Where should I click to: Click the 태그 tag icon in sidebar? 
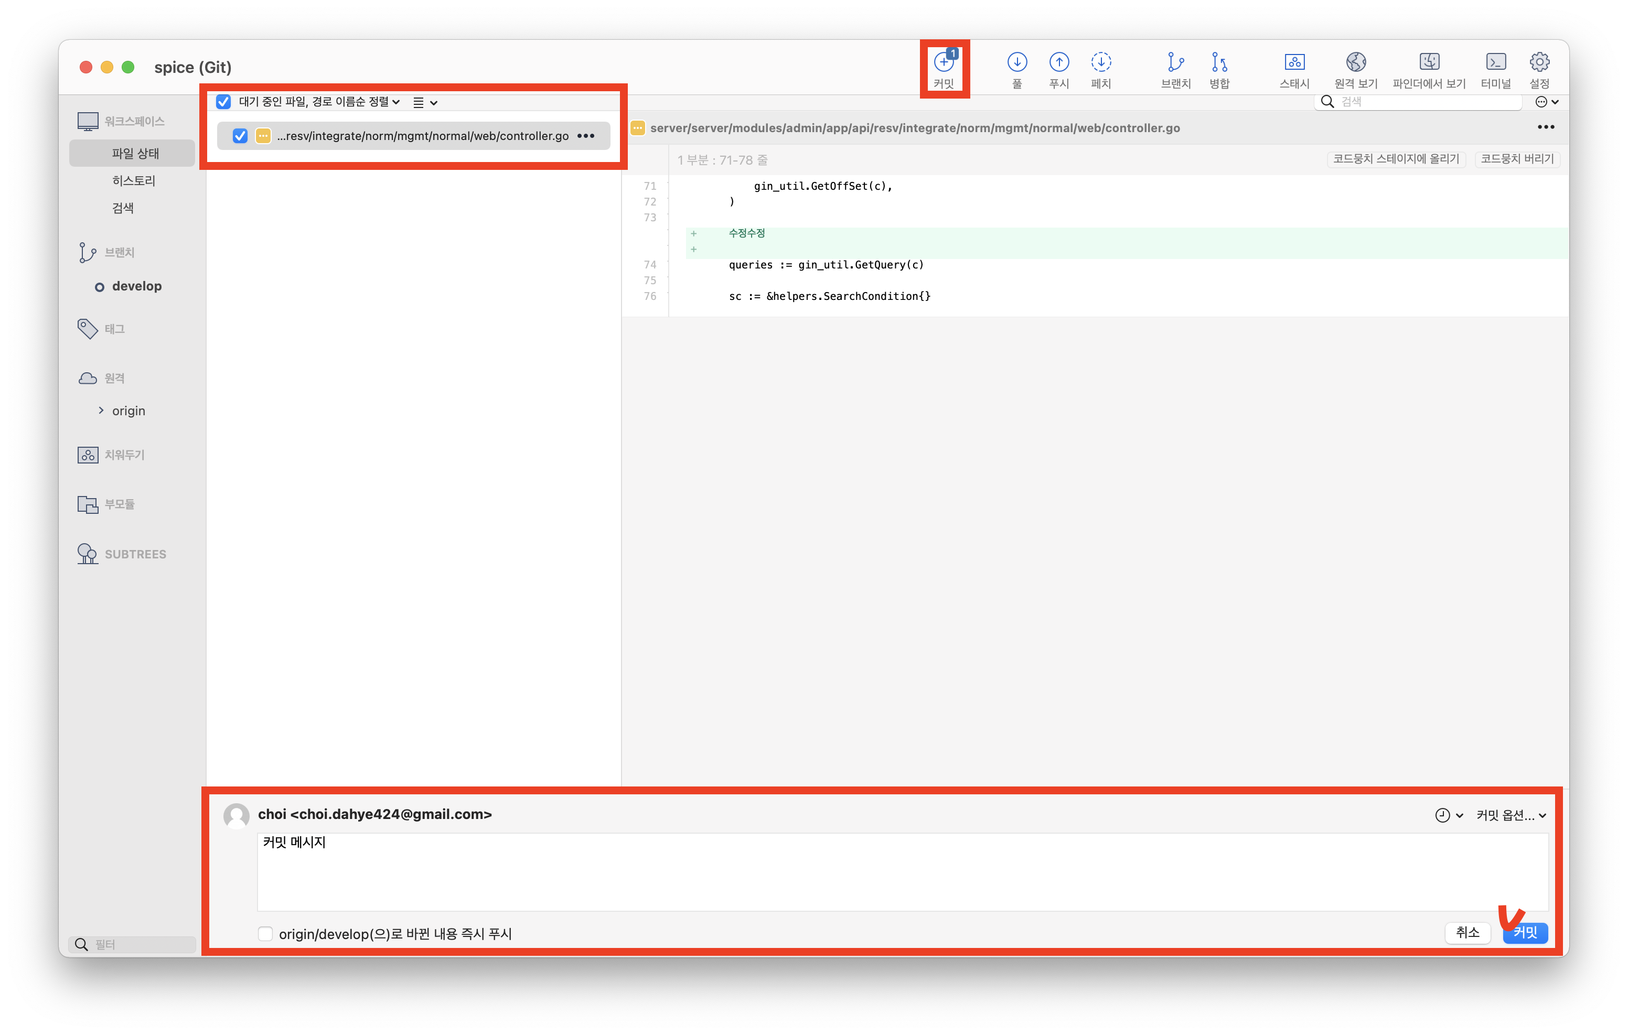point(87,329)
